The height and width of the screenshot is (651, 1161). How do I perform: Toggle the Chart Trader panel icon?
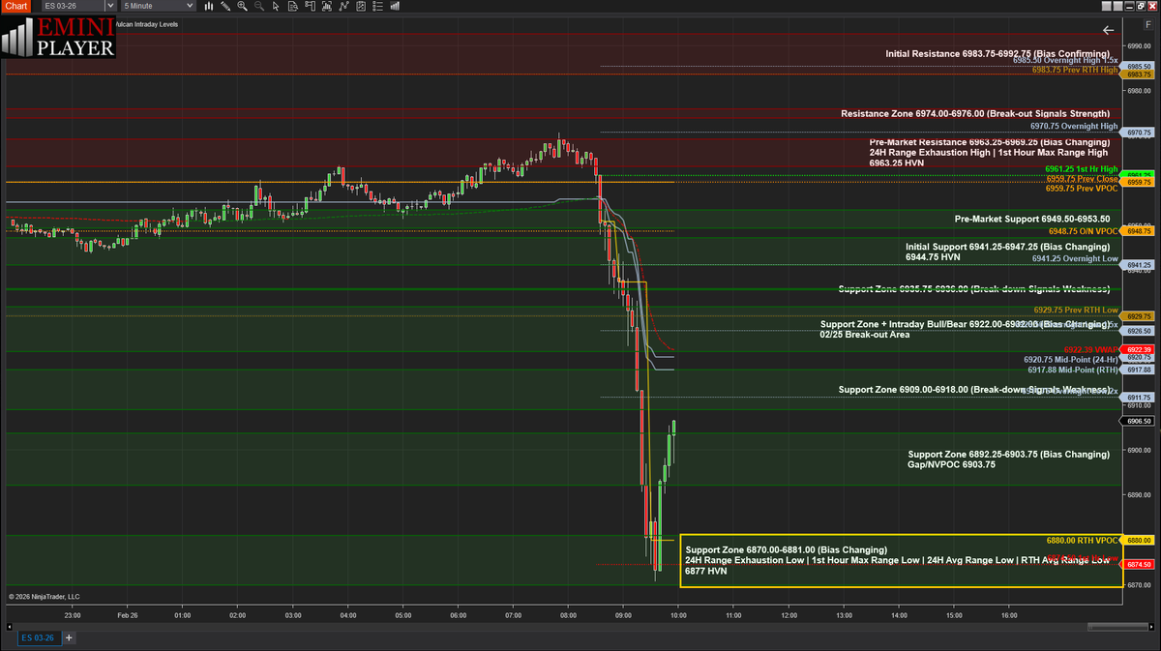(310, 6)
